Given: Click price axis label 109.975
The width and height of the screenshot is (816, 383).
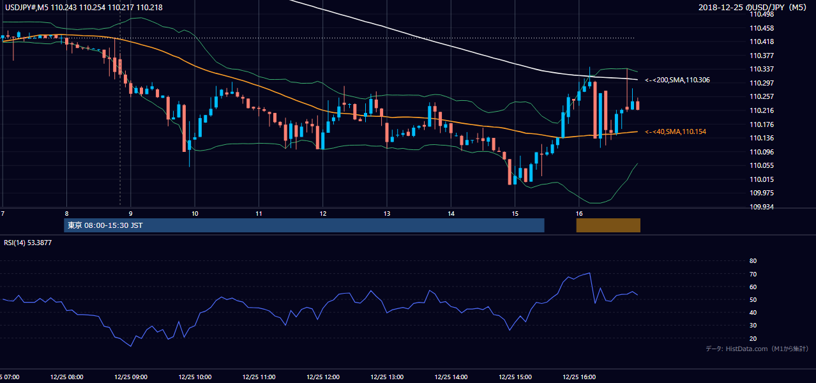Looking at the screenshot, I should point(762,193).
